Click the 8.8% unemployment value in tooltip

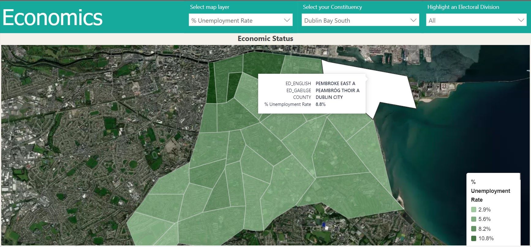tap(321, 104)
